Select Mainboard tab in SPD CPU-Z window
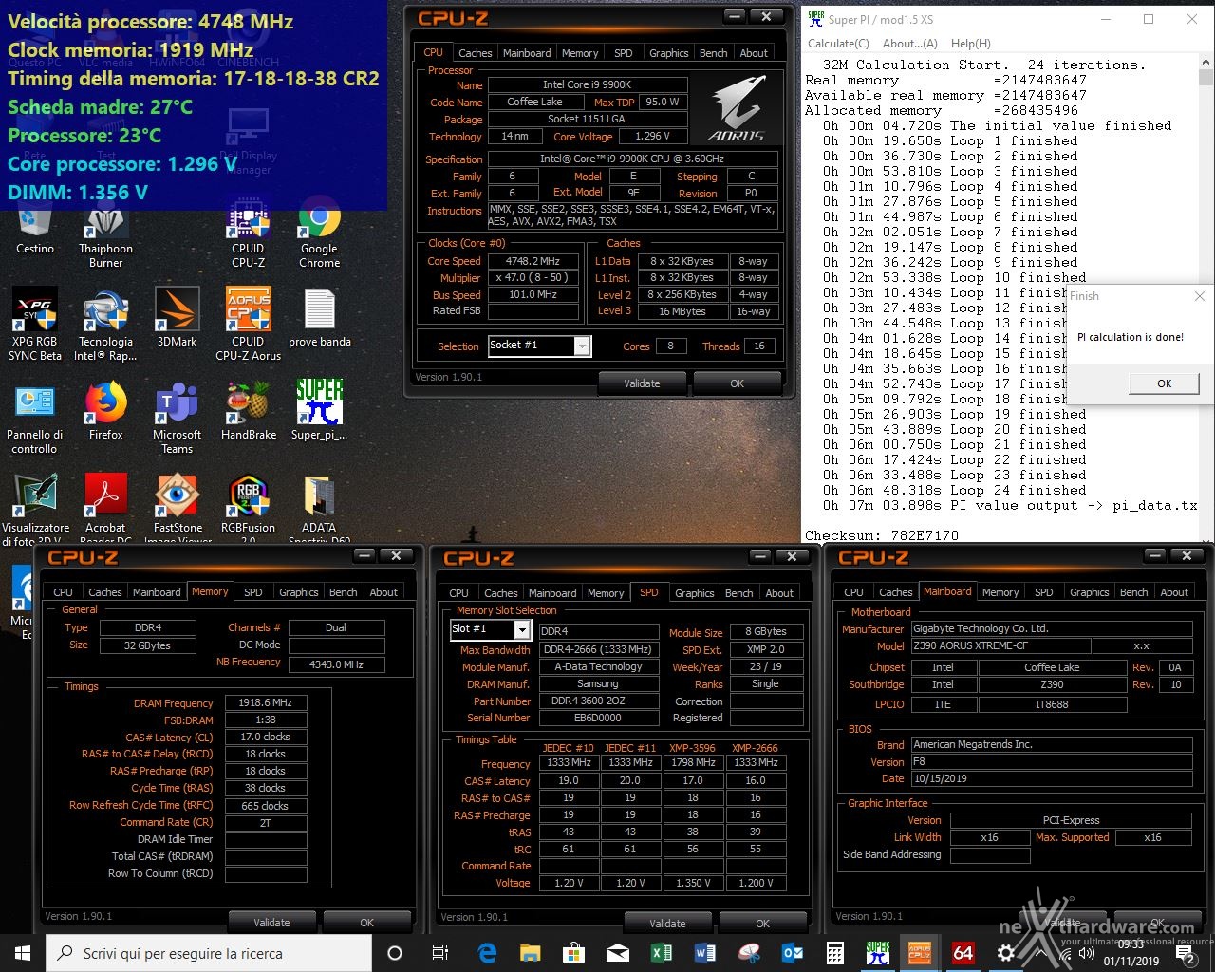 552,593
